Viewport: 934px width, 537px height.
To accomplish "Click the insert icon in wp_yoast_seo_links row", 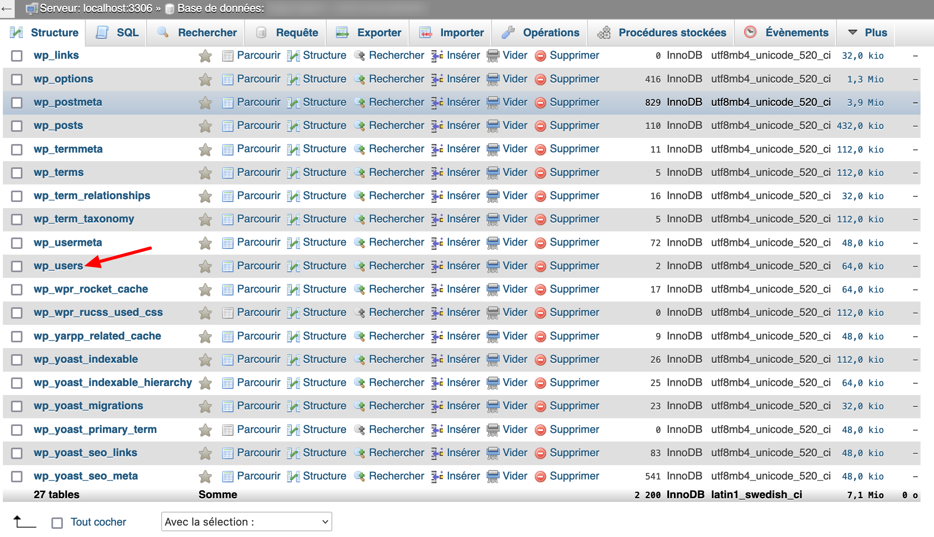I will click(438, 453).
